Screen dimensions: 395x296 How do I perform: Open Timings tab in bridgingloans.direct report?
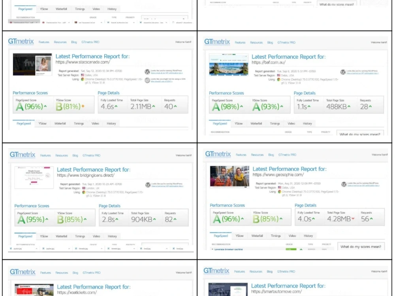tap(80, 236)
